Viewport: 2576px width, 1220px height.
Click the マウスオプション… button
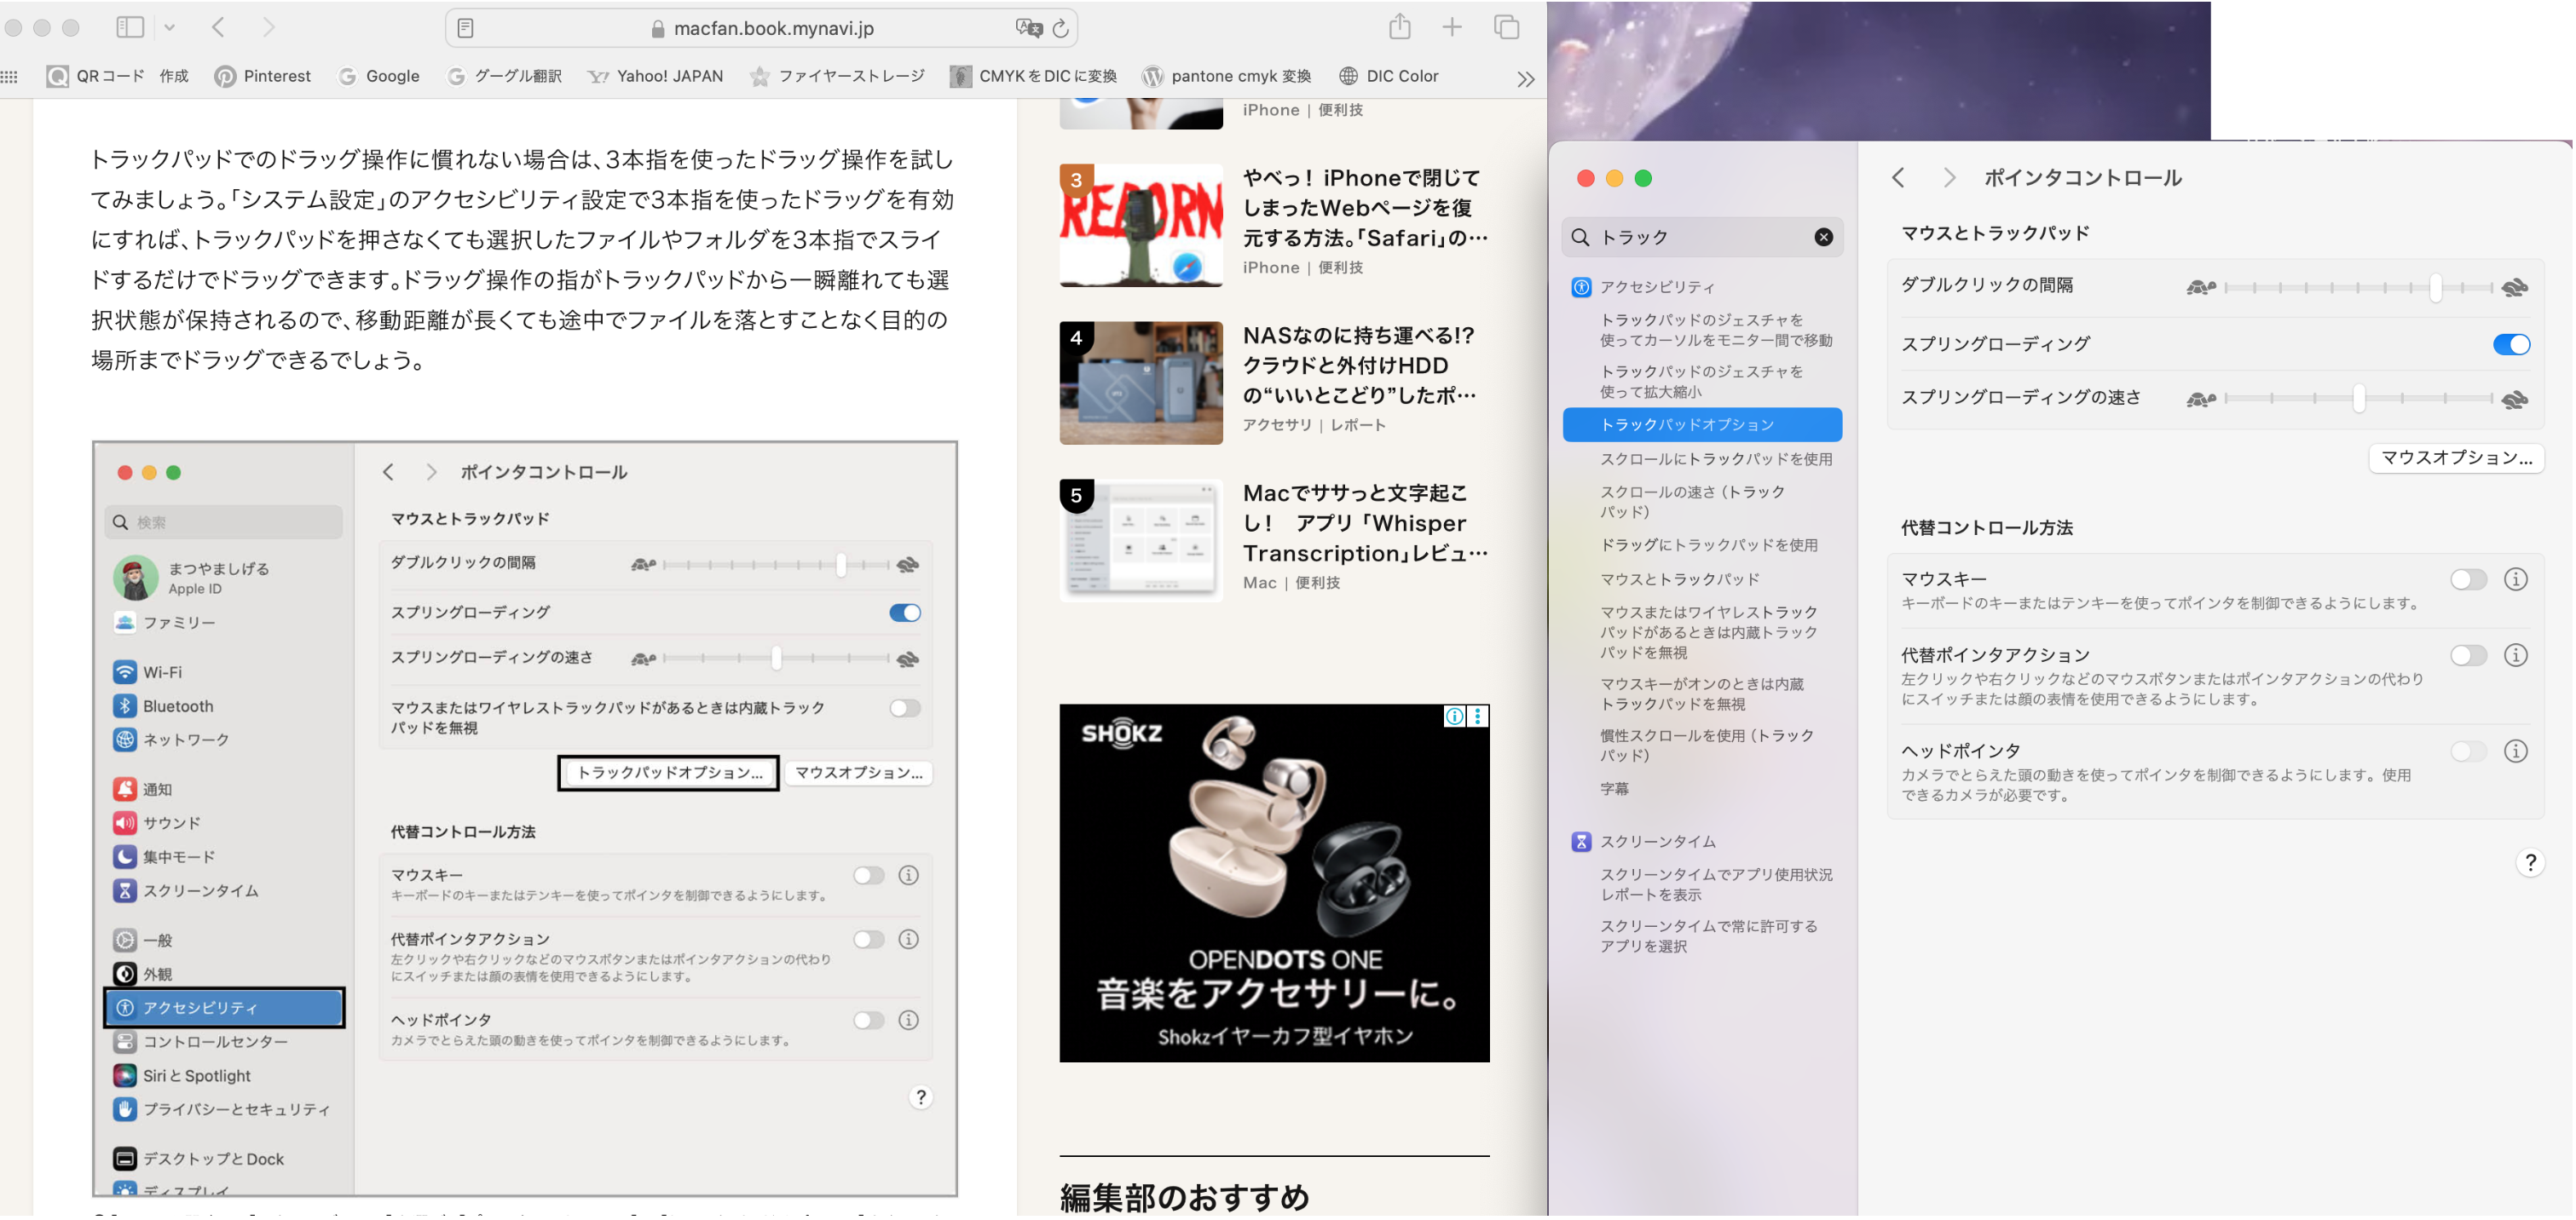(2455, 457)
